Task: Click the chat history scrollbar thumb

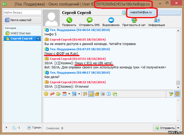Action: tap(178, 83)
